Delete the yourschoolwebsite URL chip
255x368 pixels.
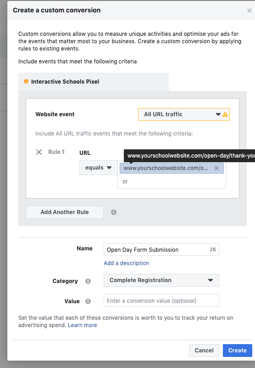pyautogui.click(x=216, y=168)
